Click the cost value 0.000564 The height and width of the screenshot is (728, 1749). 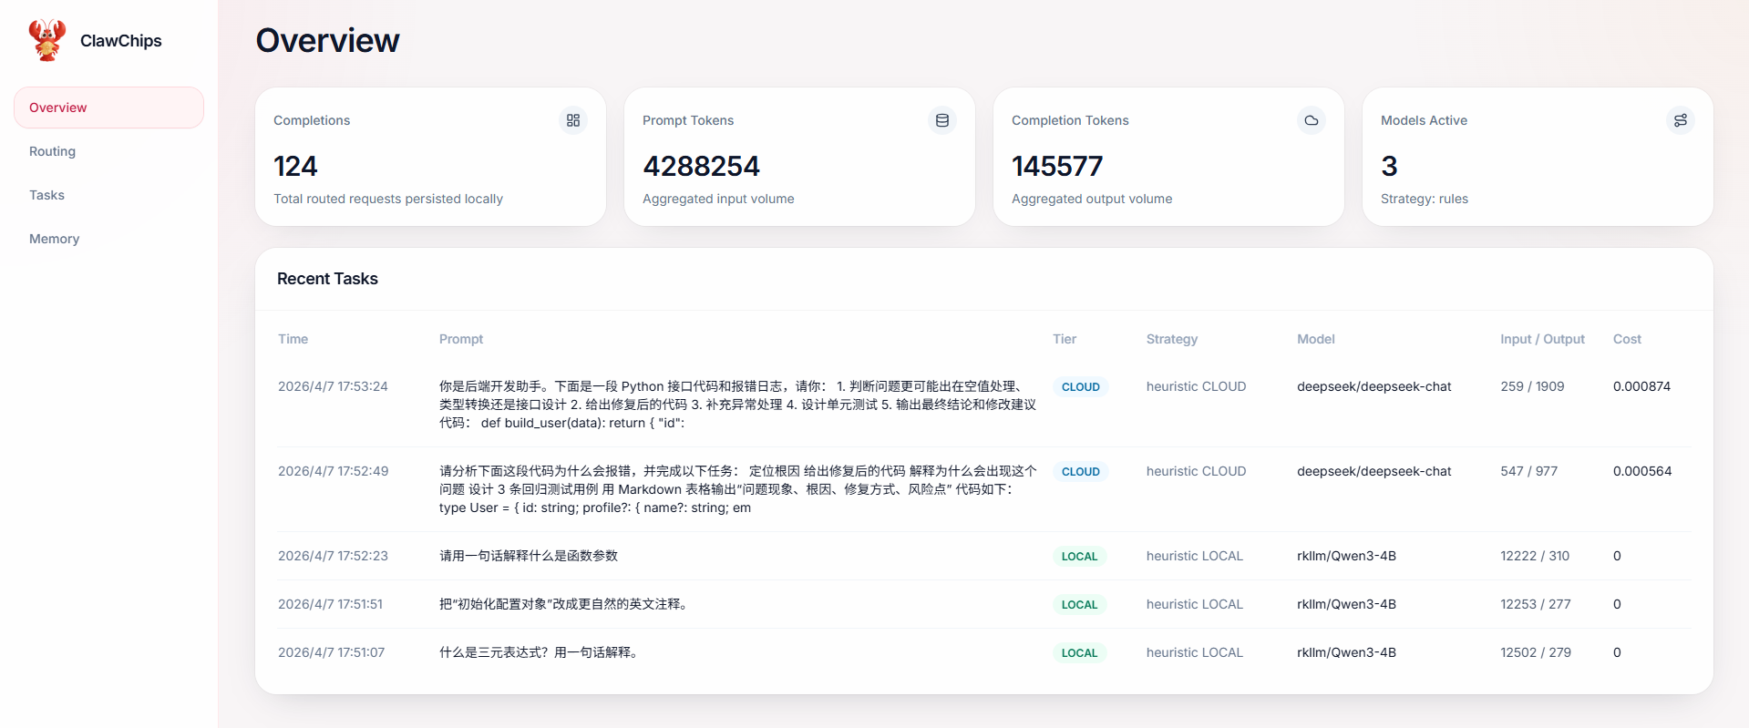tap(1642, 471)
